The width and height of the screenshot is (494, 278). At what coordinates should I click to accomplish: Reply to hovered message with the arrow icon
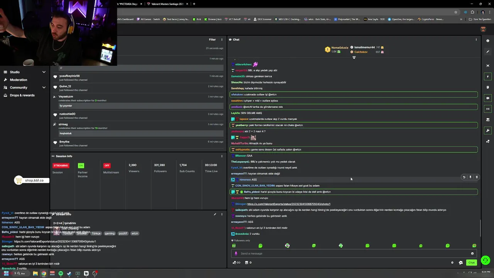464,177
